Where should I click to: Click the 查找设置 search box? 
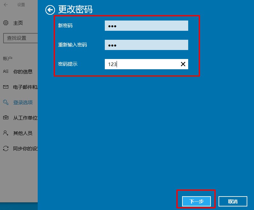click(20, 38)
